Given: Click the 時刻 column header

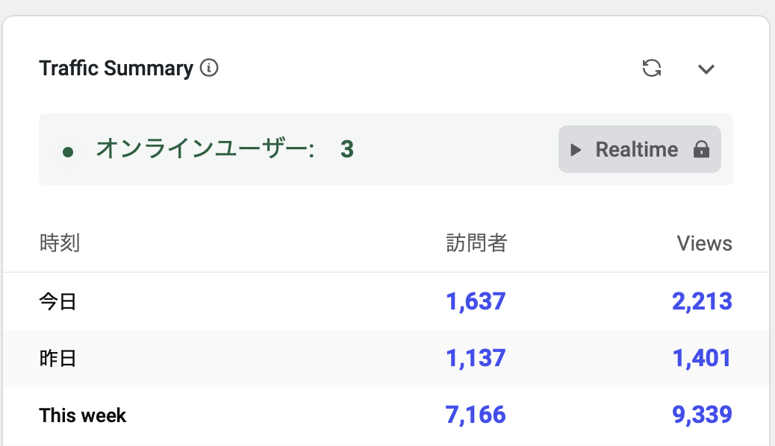Looking at the screenshot, I should [59, 243].
